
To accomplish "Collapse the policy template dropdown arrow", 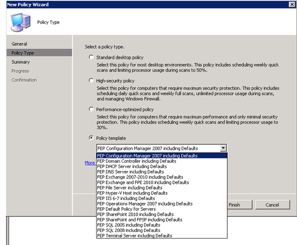I will 223,148.
